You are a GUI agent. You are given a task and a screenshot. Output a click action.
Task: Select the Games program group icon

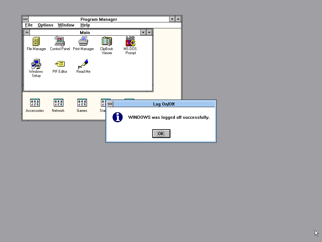[x=82, y=105]
